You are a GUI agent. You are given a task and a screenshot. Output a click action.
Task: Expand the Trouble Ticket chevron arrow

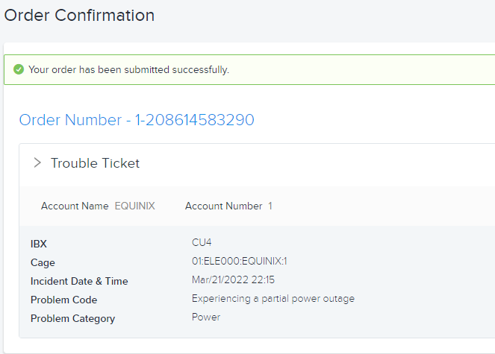[37, 162]
